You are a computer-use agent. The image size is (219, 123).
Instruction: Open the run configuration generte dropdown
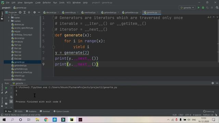coord(187,8)
